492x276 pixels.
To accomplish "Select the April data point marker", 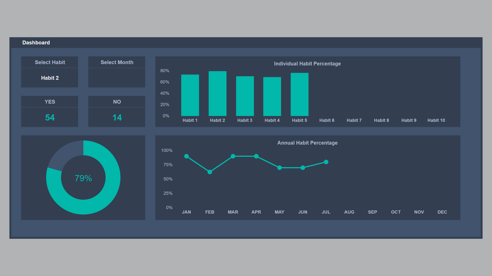I will coord(256,156).
